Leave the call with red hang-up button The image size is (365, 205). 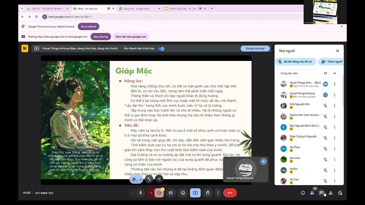(230, 193)
